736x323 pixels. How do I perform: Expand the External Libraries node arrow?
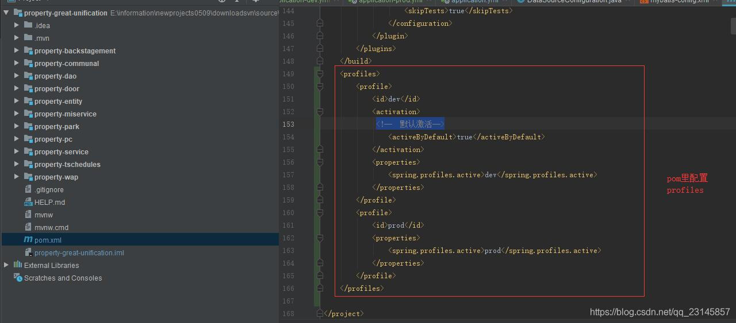(6, 265)
